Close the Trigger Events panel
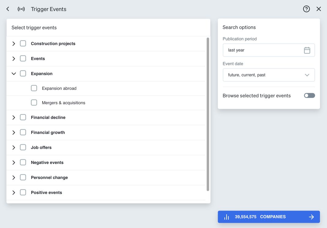Viewport: 327px width, 228px height. click(319, 9)
